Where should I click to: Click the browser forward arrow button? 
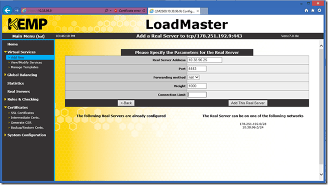tap(17, 11)
